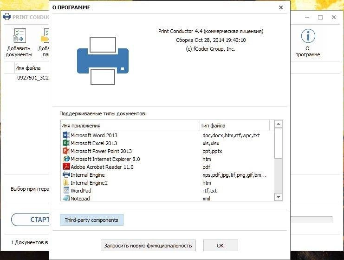Select 'Internal Engine2' row text

pyautogui.click(x=89, y=183)
